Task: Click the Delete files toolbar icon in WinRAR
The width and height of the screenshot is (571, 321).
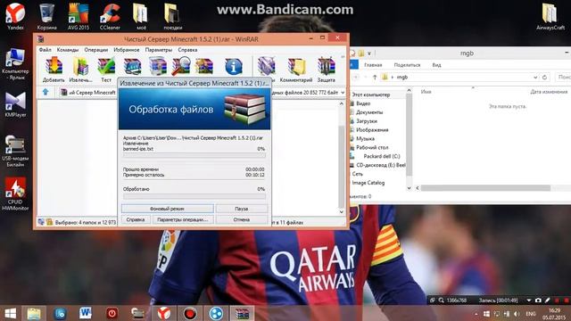Action: pos(158,67)
